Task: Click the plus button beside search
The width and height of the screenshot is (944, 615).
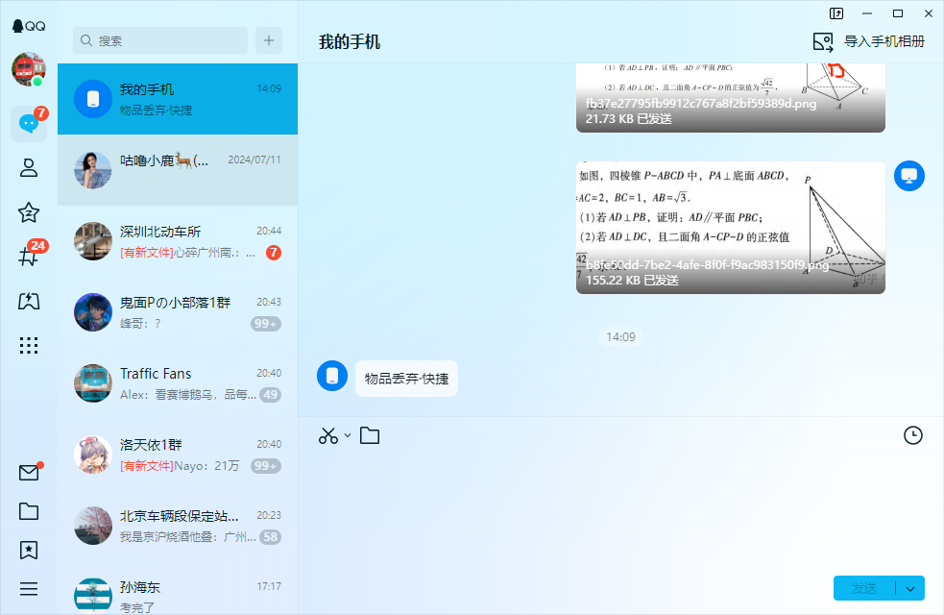Action: click(x=269, y=40)
